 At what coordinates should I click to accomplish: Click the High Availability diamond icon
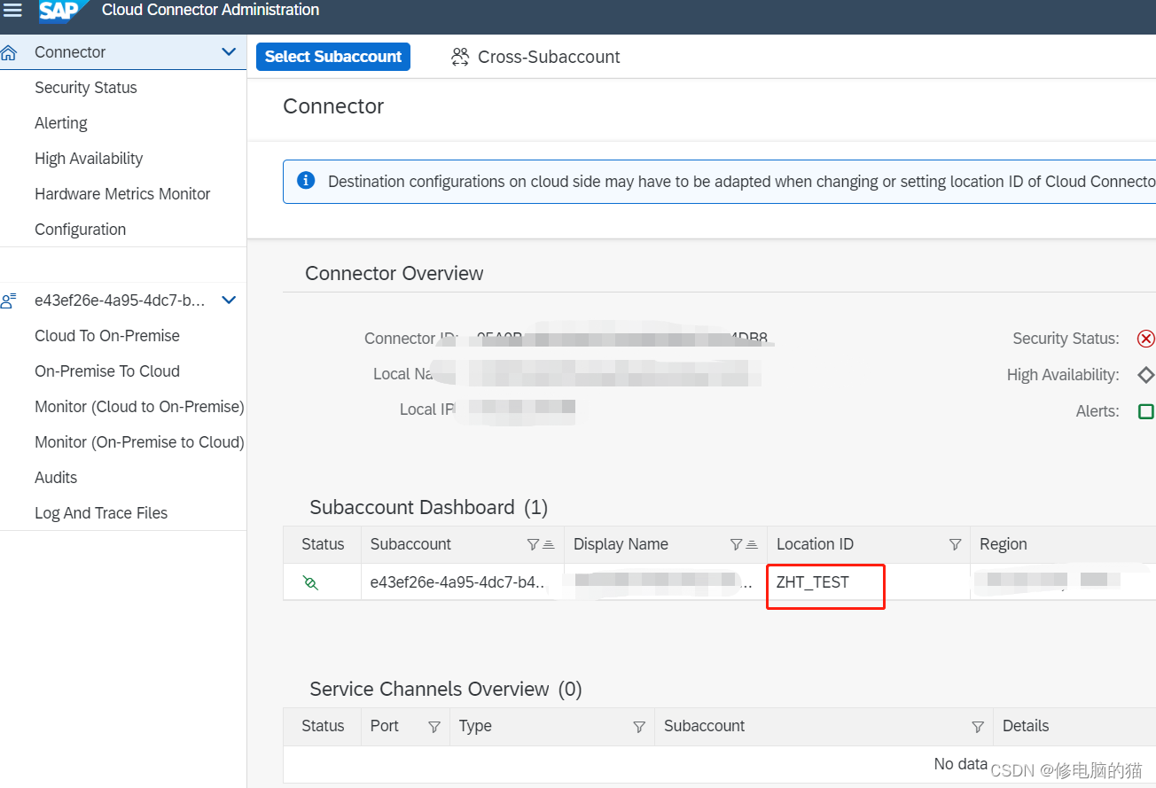[1146, 375]
